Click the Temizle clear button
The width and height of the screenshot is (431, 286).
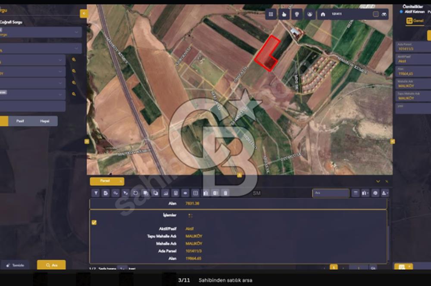point(15,265)
